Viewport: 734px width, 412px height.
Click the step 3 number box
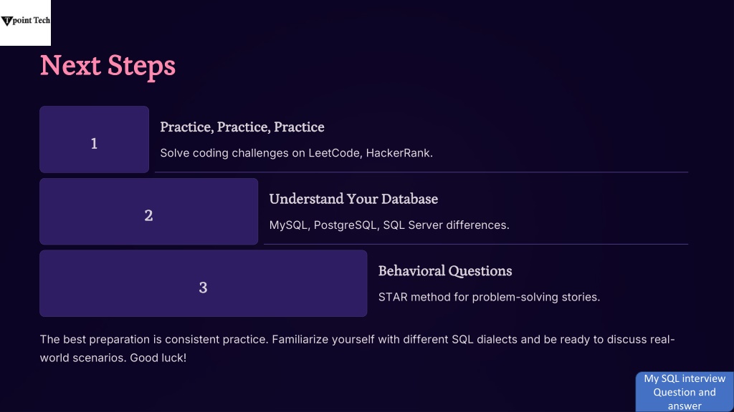[x=203, y=283]
